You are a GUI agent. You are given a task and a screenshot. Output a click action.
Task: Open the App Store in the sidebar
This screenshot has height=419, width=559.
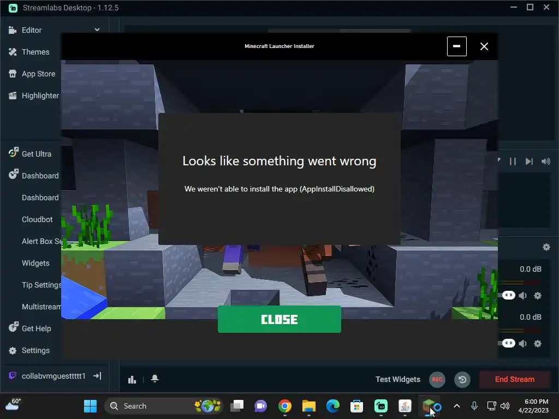click(x=38, y=74)
